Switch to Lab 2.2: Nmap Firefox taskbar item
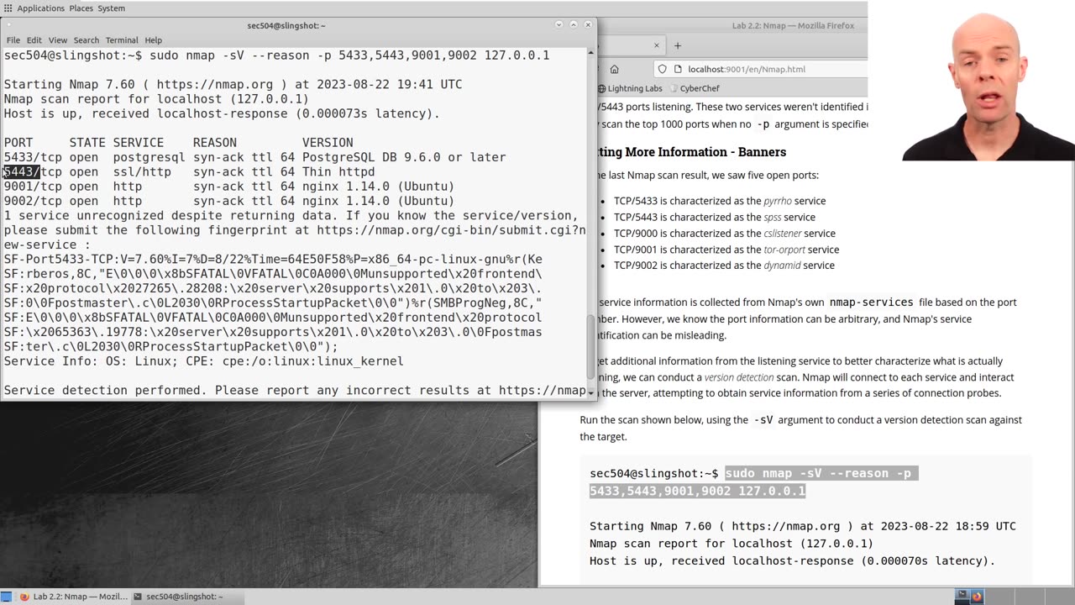 (74, 597)
